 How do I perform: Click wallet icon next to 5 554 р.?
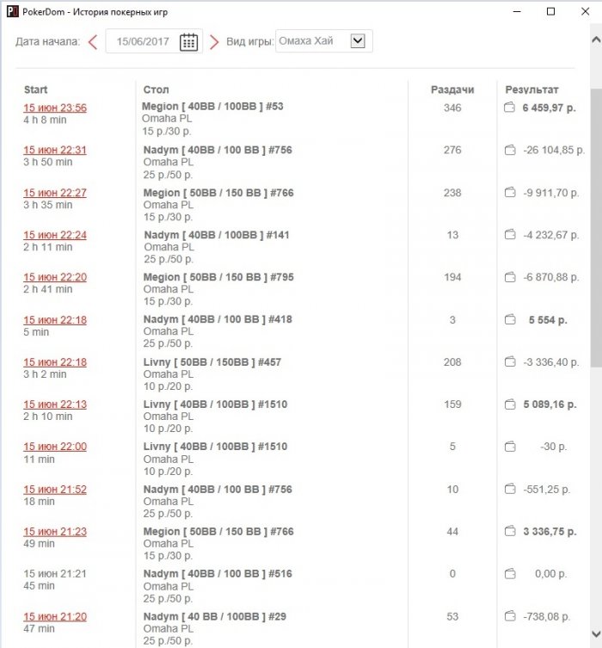coord(510,319)
